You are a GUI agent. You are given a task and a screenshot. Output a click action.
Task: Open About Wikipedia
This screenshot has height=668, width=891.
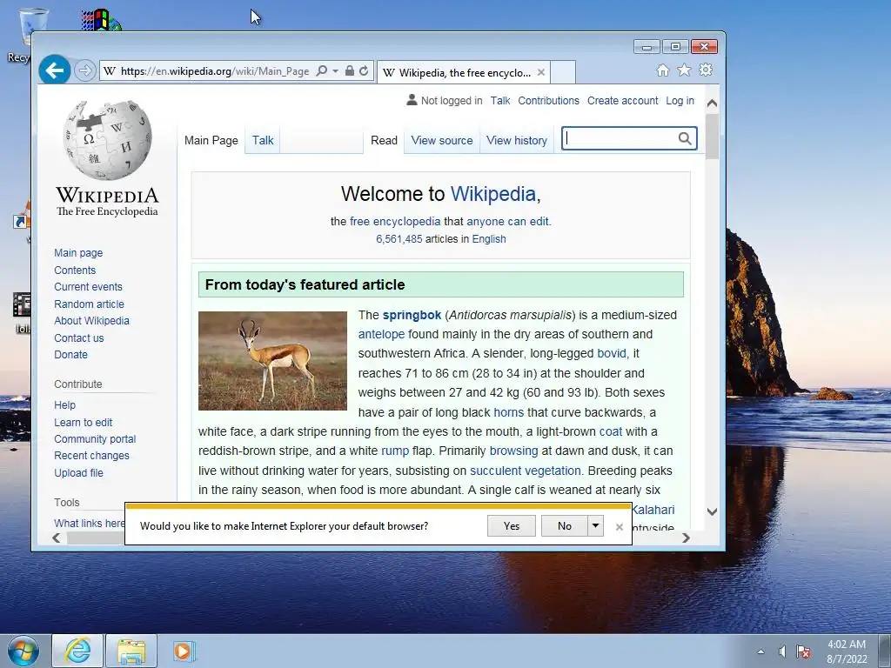[91, 320]
